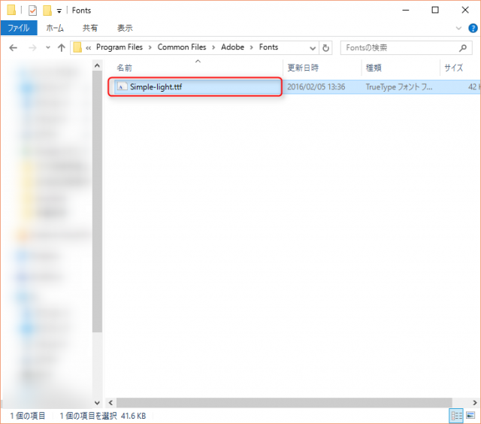Switch to large icons view in status bar
The image size is (481, 424).
pos(470,416)
